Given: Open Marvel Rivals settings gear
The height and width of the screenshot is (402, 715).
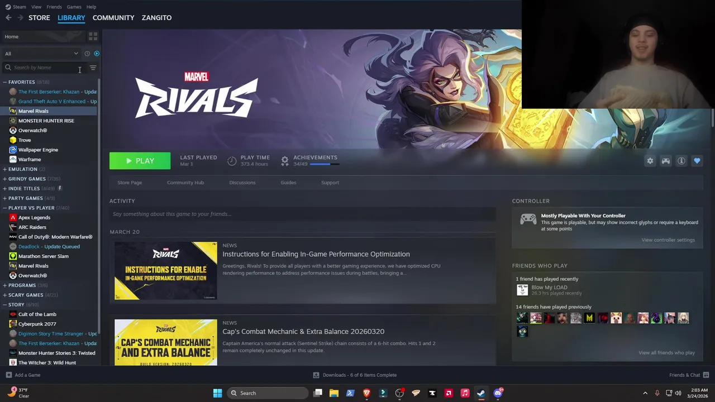Looking at the screenshot, I should click(650, 161).
